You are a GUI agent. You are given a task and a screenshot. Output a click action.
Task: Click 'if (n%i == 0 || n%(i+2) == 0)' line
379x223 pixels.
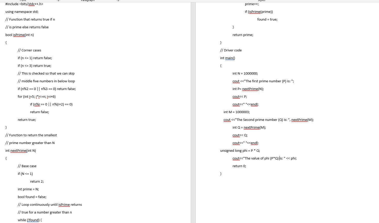(51, 104)
